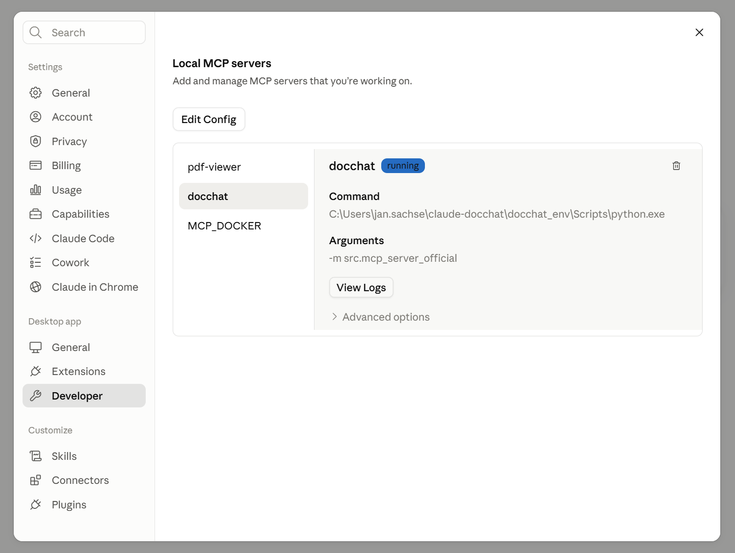Select the pdf-viewer server
This screenshot has height=553, width=735.
(x=243, y=167)
